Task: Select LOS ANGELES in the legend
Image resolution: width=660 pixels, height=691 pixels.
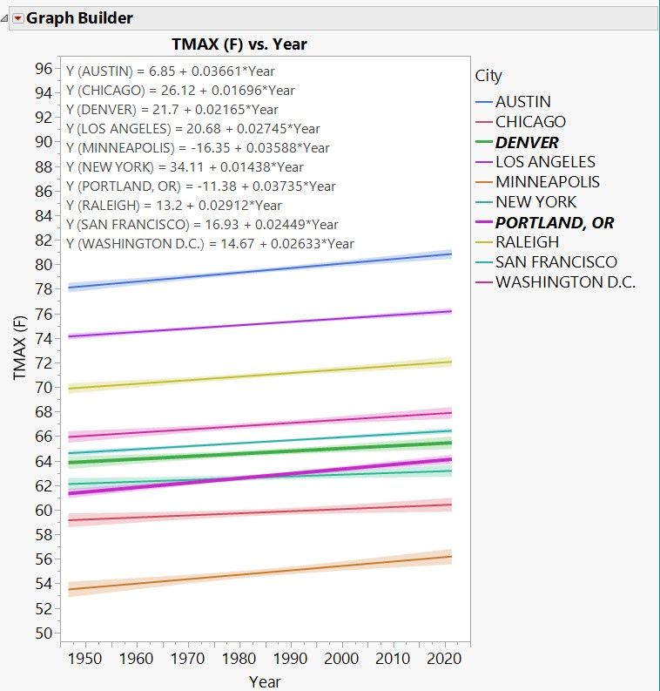Action: (546, 162)
